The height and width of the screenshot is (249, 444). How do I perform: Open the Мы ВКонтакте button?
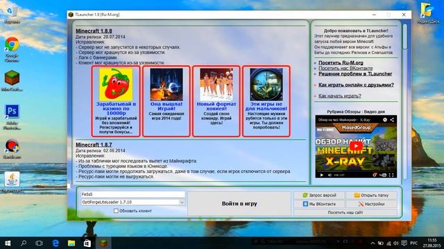pyautogui.click(x=319, y=204)
